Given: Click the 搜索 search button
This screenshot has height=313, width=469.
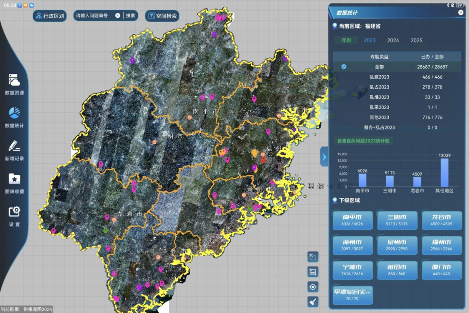Looking at the screenshot, I should point(130,16).
